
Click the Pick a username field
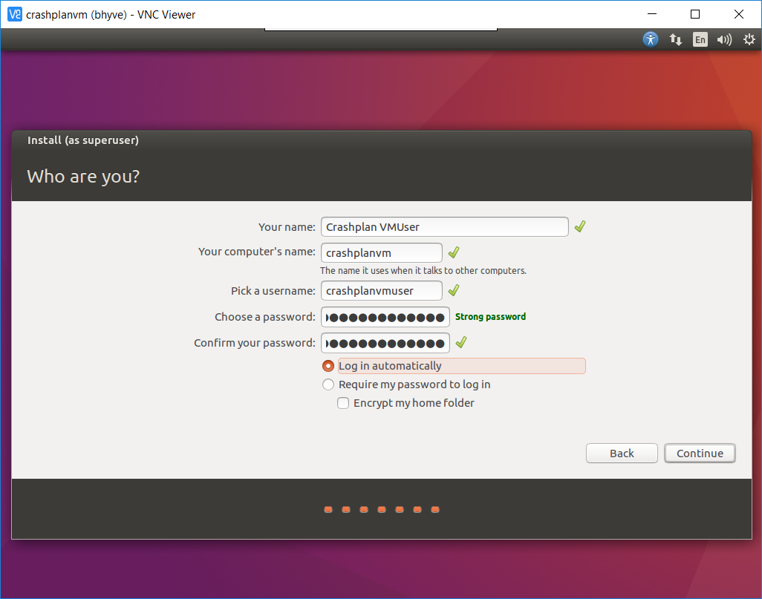382,290
